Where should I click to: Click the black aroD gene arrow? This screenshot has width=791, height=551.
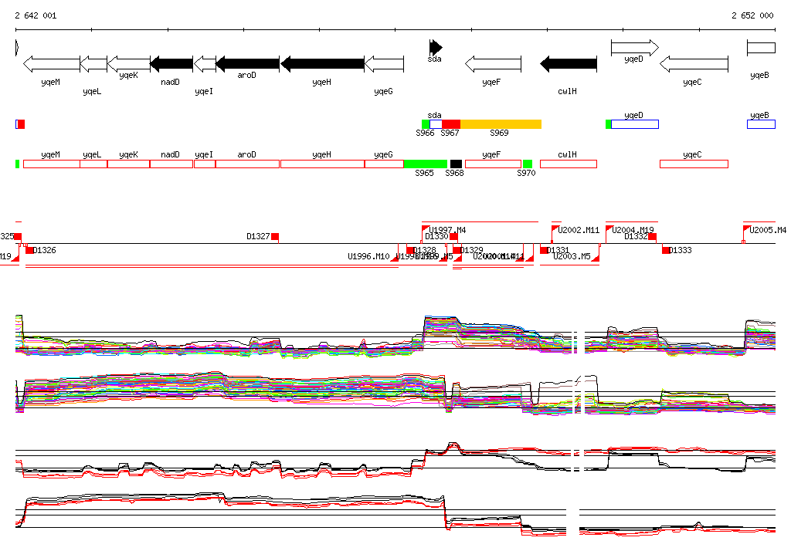pos(248,64)
